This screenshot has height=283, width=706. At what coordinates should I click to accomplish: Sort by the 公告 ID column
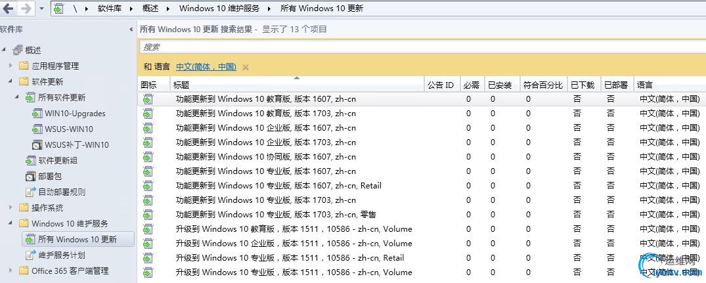(442, 85)
